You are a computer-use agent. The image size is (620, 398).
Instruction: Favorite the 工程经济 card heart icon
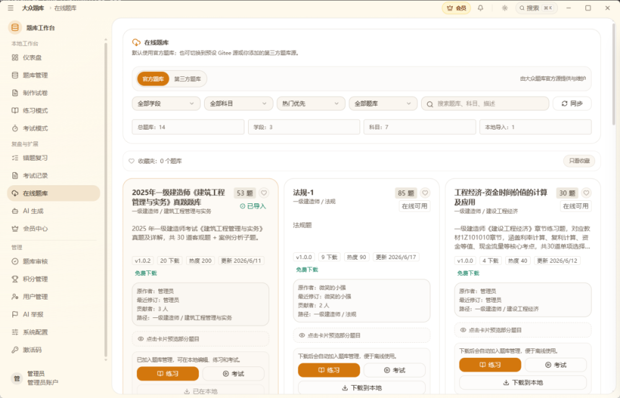pyautogui.click(x=587, y=193)
